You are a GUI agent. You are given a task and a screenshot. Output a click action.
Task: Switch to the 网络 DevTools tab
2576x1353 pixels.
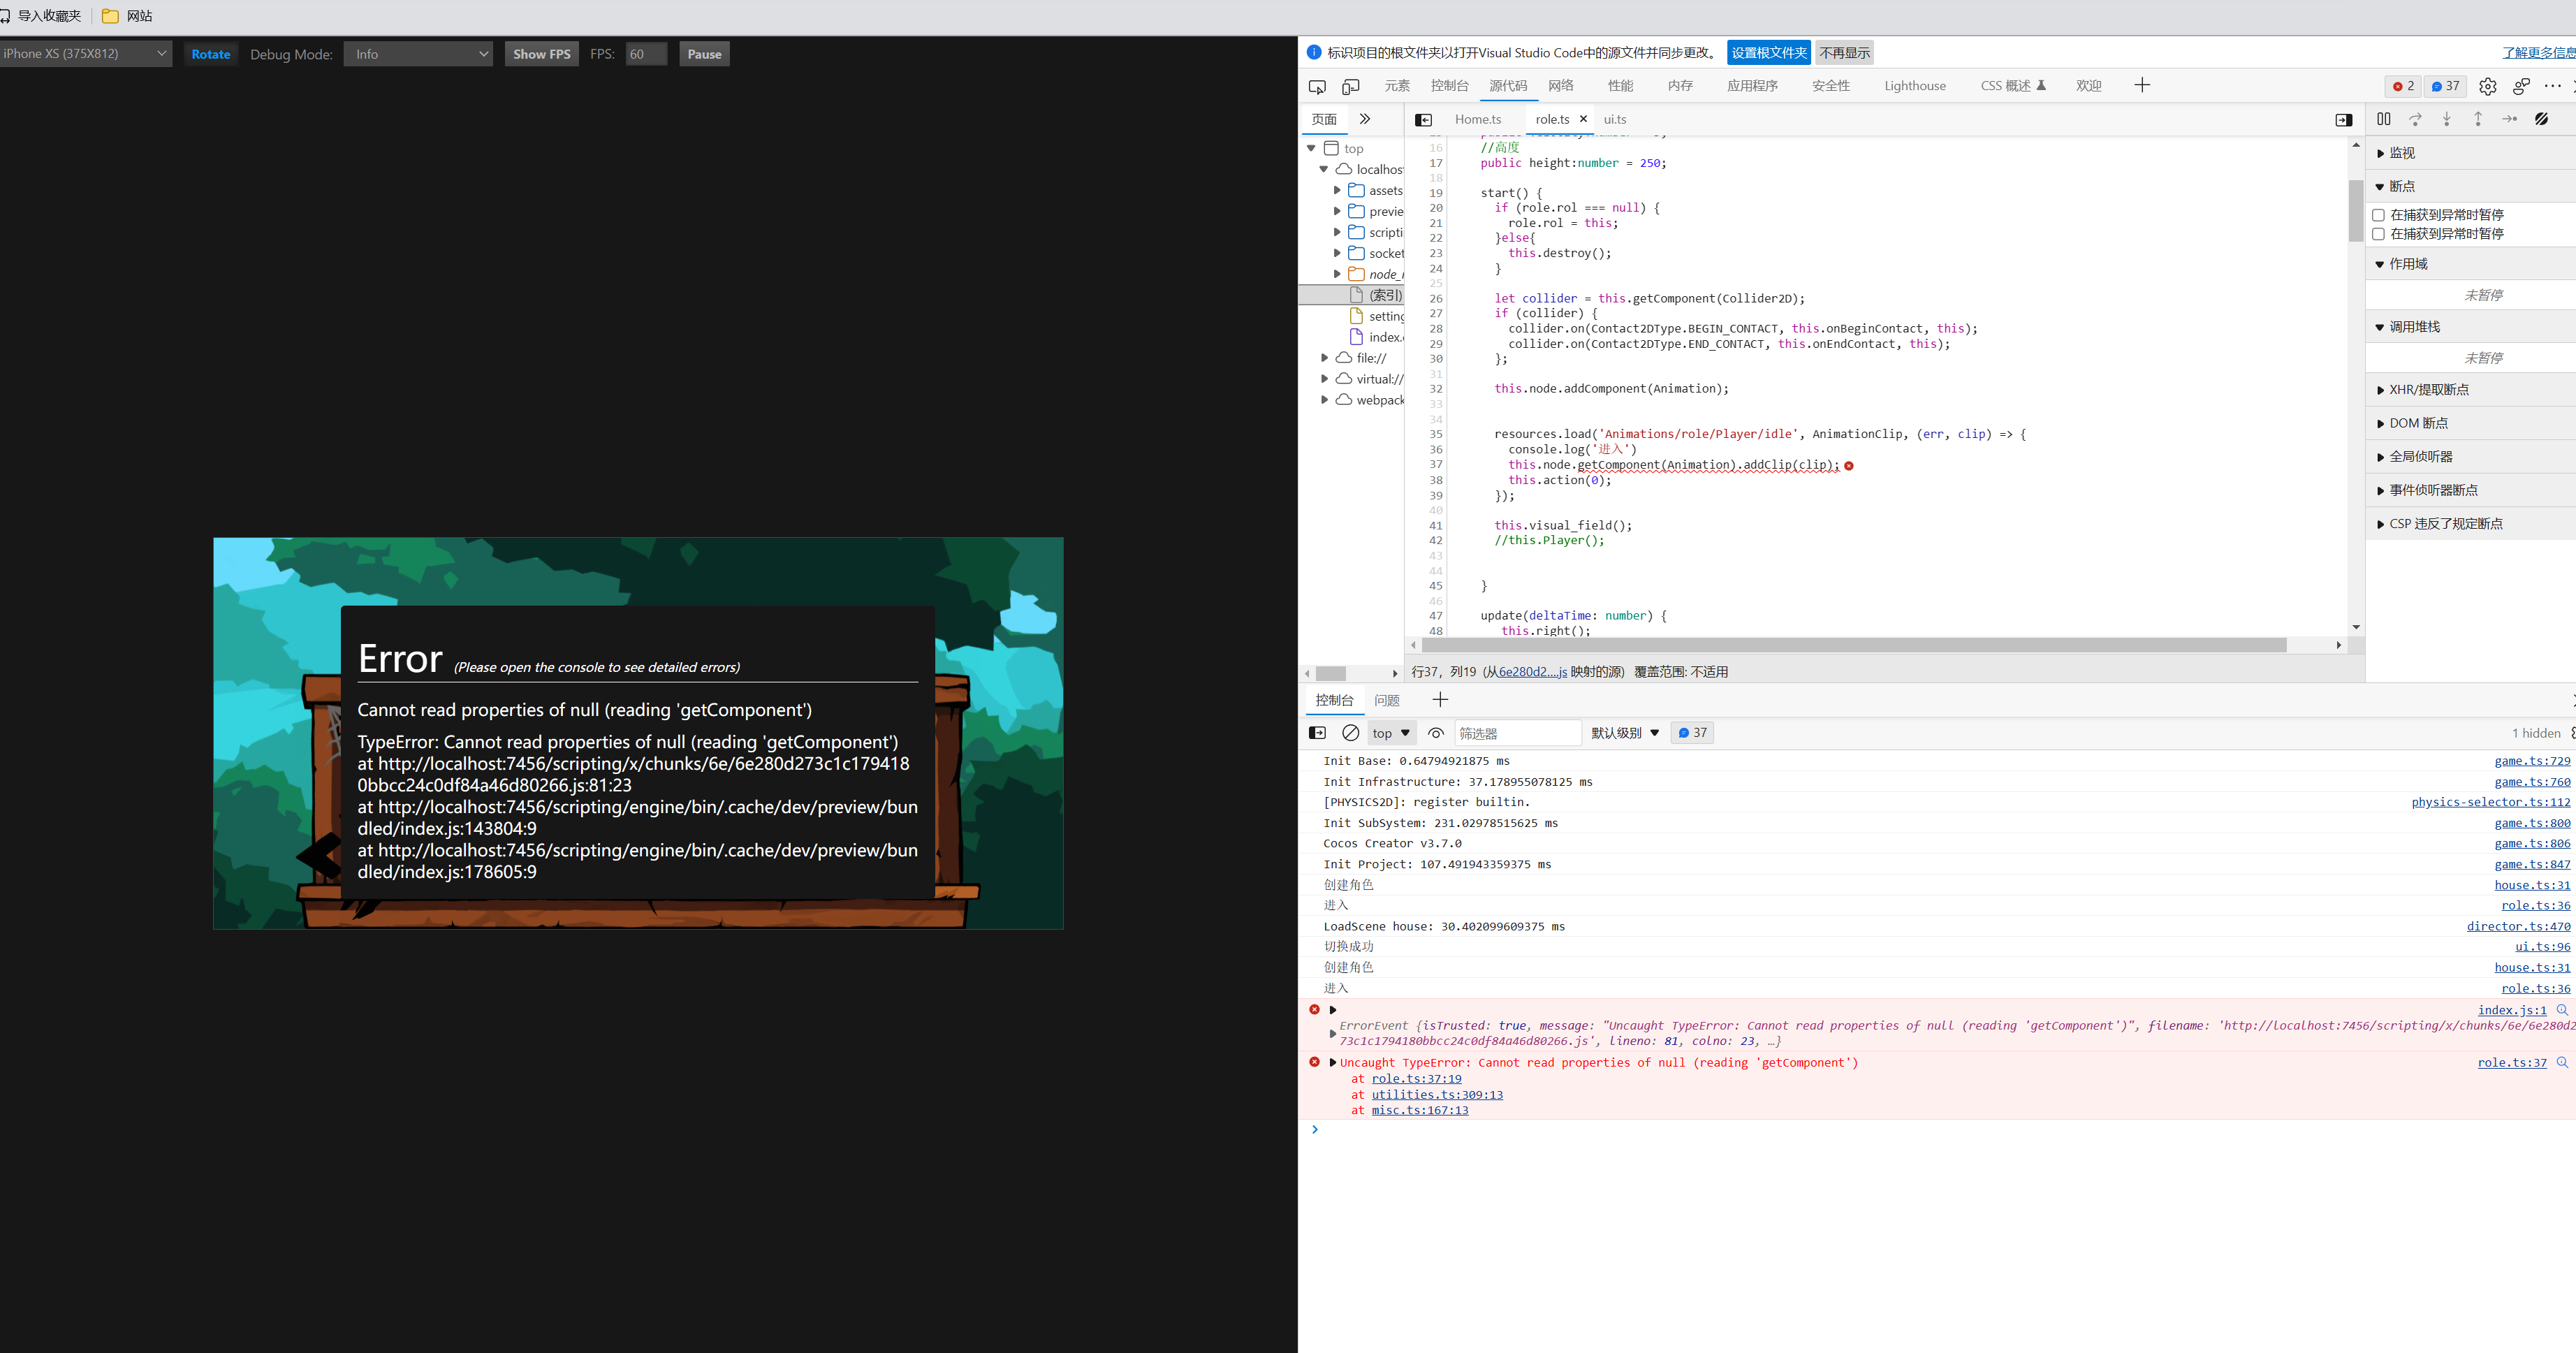pos(1560,86)
